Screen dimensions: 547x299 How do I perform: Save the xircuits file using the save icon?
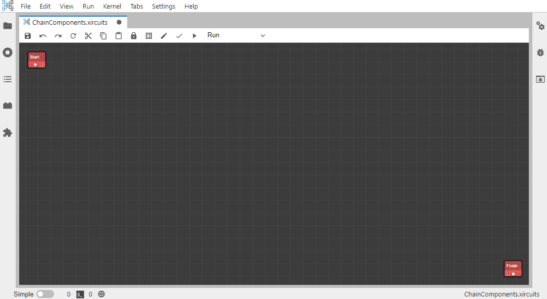(28, 36)
